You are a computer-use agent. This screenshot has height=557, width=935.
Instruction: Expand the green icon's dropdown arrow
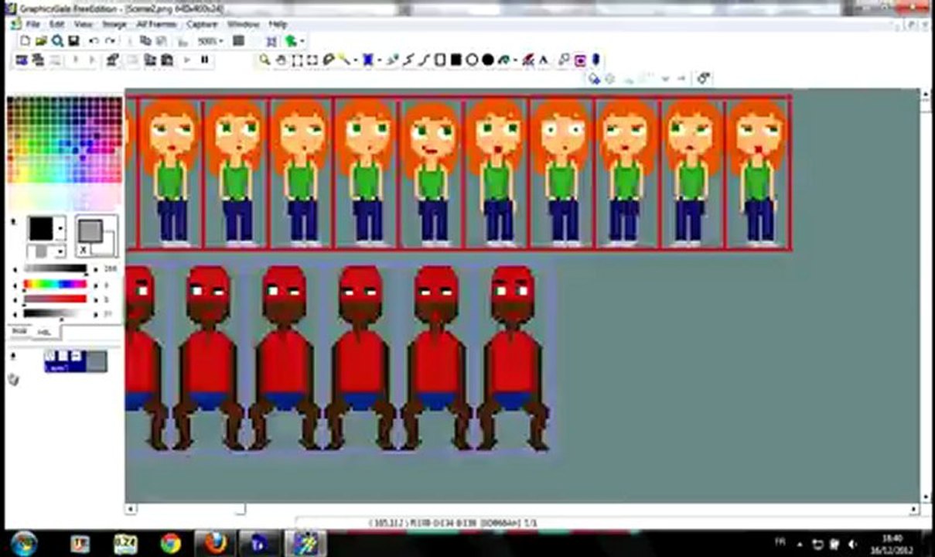pos(302,41)
